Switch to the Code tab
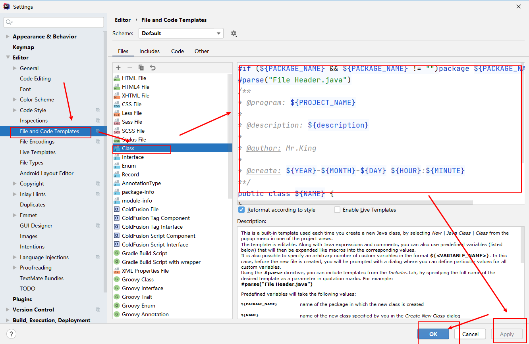Image resolution: width=529 pixels, height=344 pixels. [178, 51]
